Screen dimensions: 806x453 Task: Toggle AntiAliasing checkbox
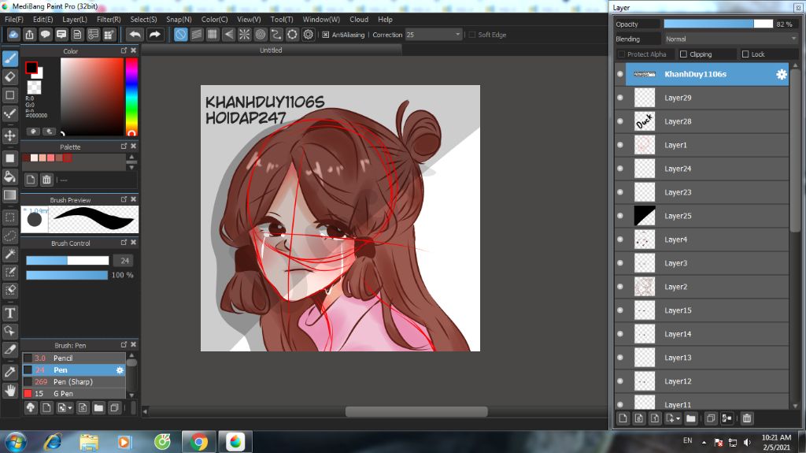point(325,35)
